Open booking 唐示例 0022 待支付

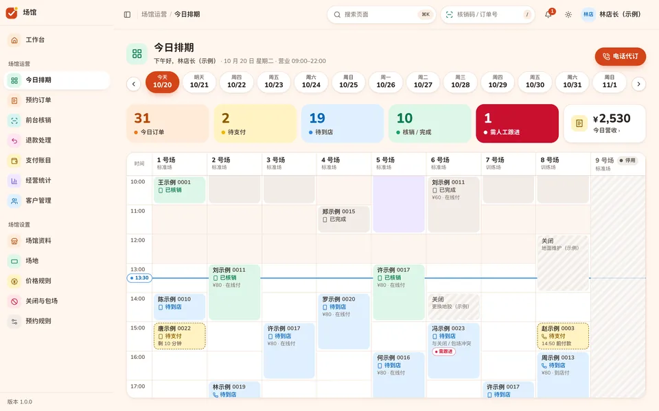pos(179,336)
